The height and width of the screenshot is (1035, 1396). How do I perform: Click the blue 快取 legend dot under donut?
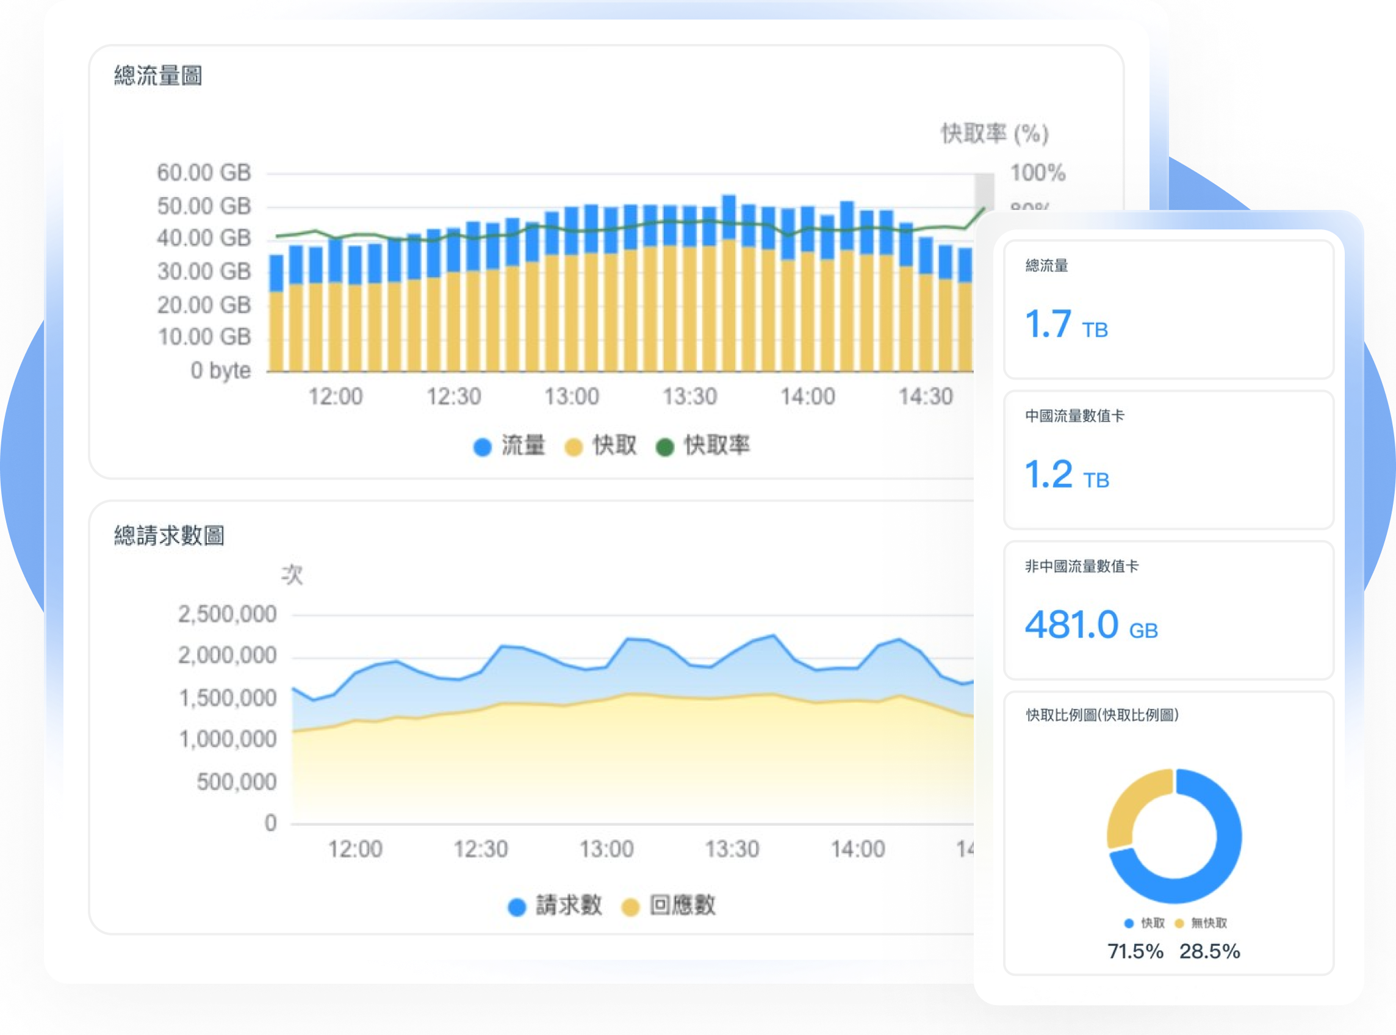(1129, 923)
